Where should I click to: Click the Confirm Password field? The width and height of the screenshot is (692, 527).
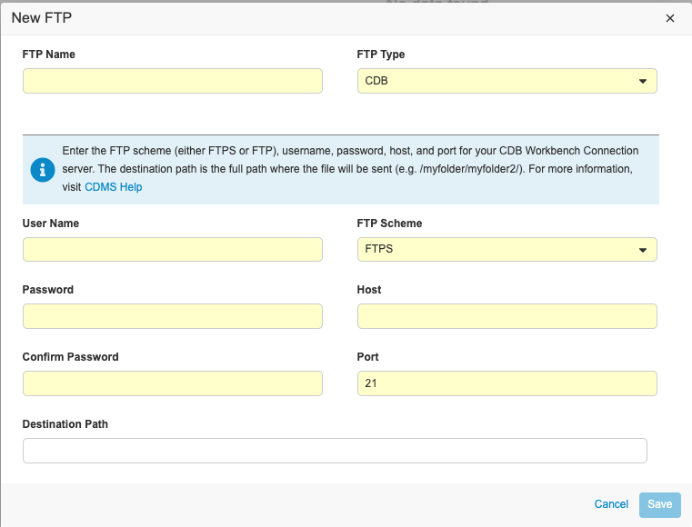[173, 383]
